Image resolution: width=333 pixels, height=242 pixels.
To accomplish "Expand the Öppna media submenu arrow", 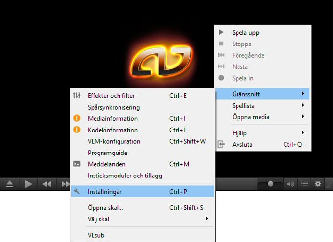I will (x=303, y=116).
